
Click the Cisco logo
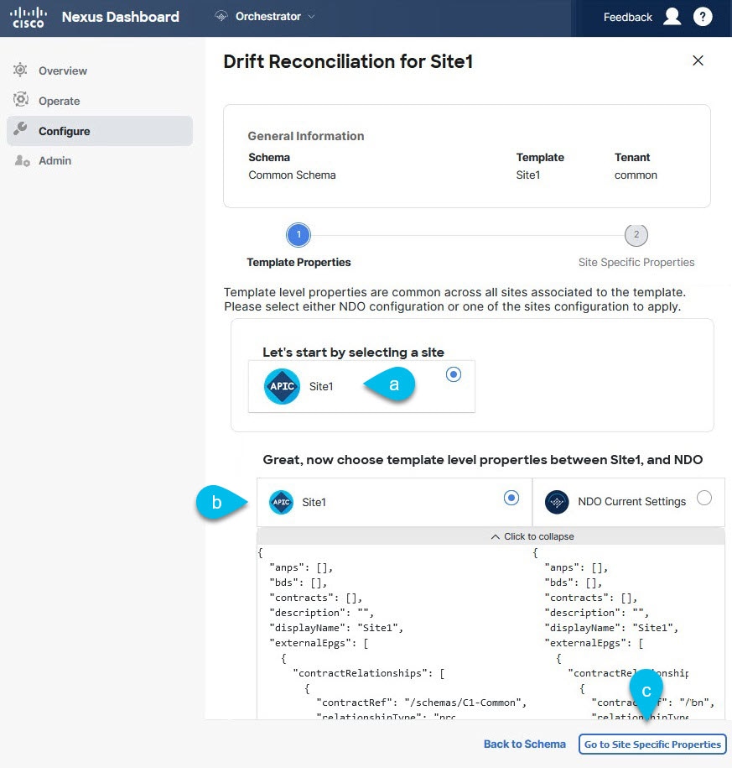(29, 17)
